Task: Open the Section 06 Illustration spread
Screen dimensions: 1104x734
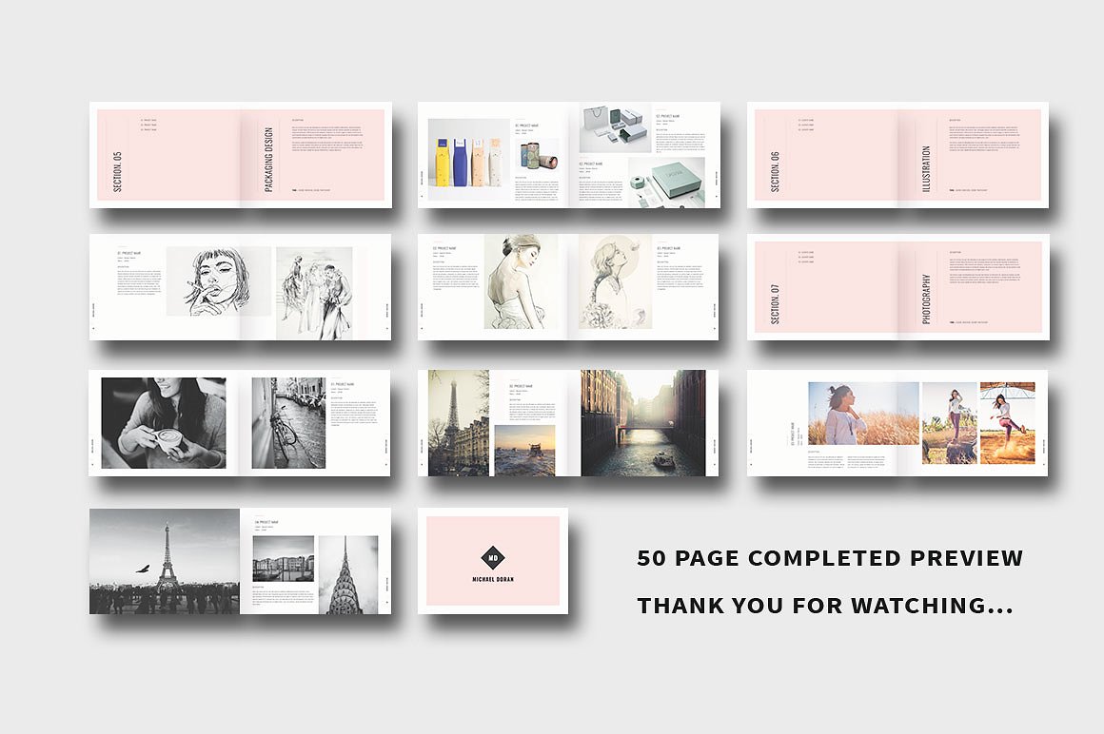Action: (897, 155)
